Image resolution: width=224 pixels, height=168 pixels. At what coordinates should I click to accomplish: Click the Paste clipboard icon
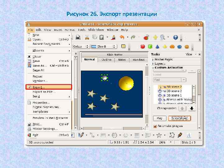[101, 37]
